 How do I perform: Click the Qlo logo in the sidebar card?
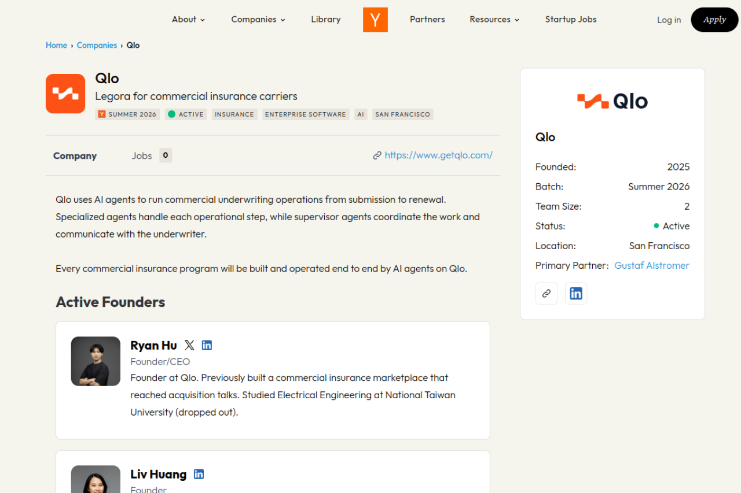click(x=612, y=101)
